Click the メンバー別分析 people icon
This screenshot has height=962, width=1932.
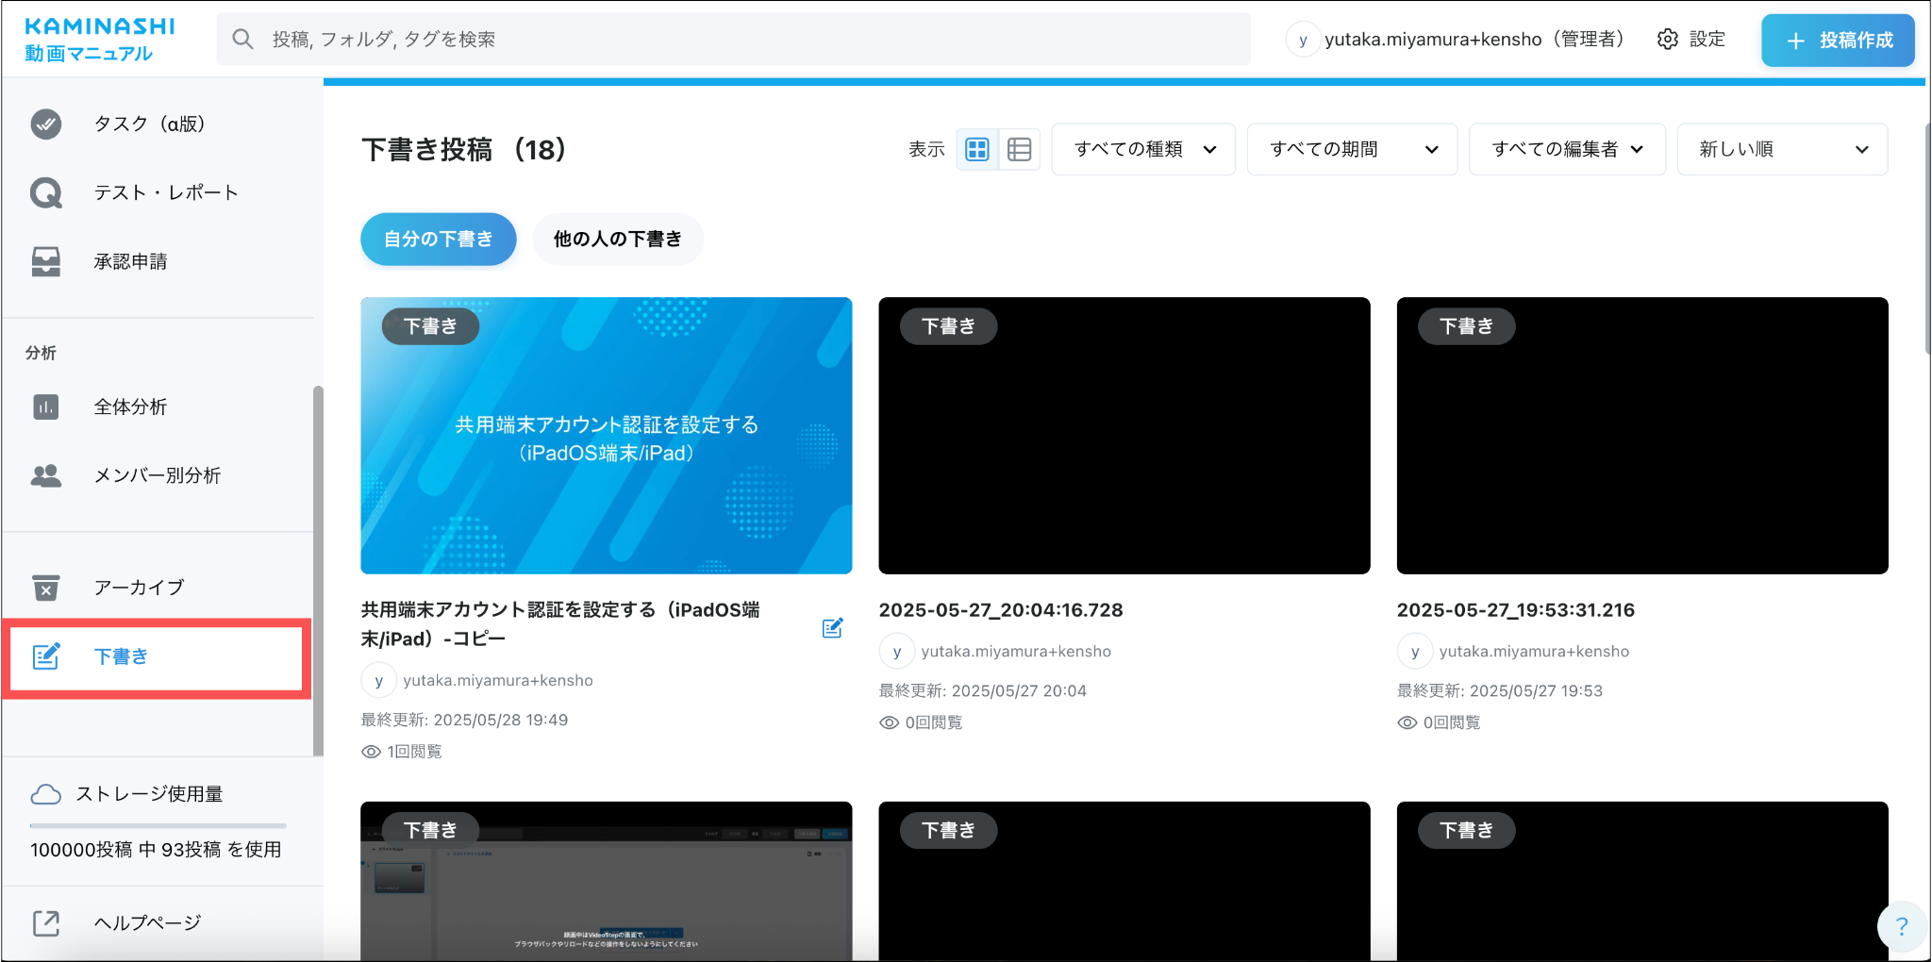point(46,475)
